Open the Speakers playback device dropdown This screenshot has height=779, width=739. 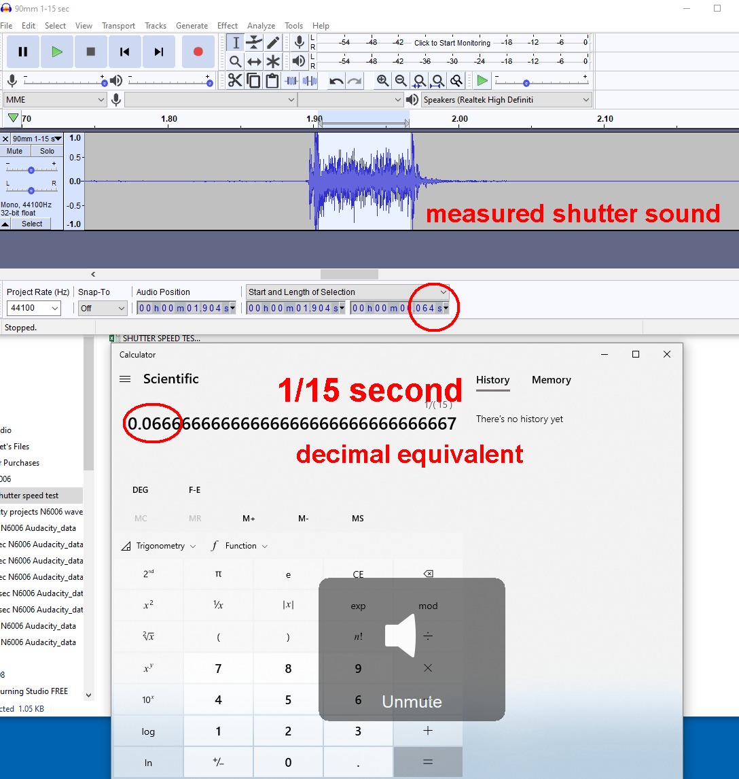tap(507, 100)
